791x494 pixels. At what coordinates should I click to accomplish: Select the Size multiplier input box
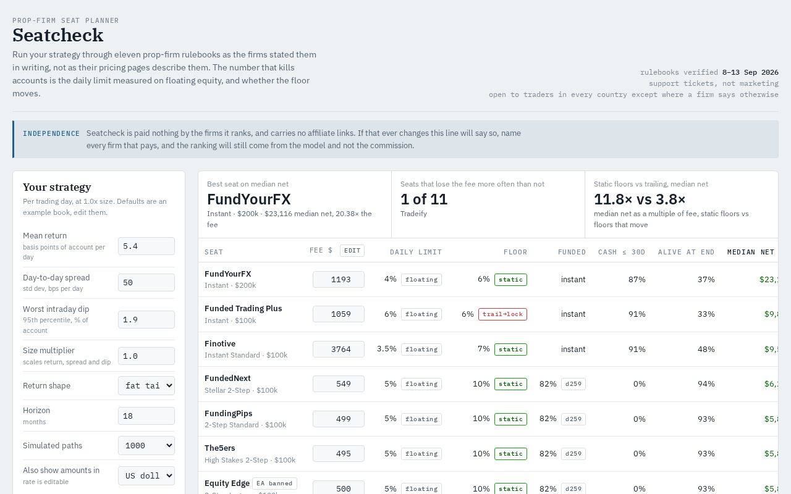[x=146, y=356]
